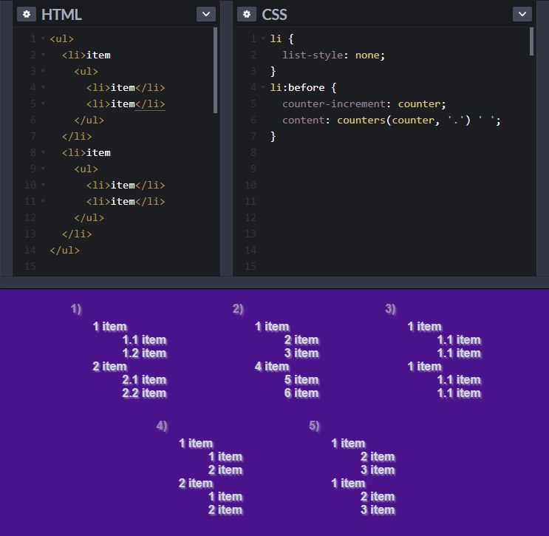This screenshot has width=549, height=536.
Task: Collapse CSS line 1 li rule fold arrow
Action: pos(263,38)
